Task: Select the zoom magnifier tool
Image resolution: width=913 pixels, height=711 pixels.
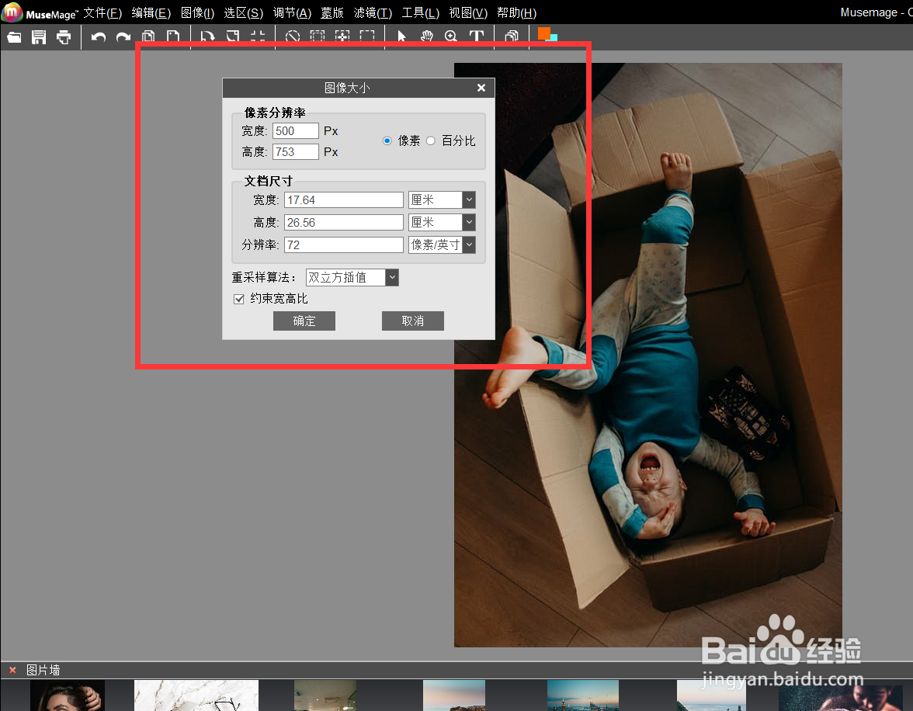Action: point(451,36)
